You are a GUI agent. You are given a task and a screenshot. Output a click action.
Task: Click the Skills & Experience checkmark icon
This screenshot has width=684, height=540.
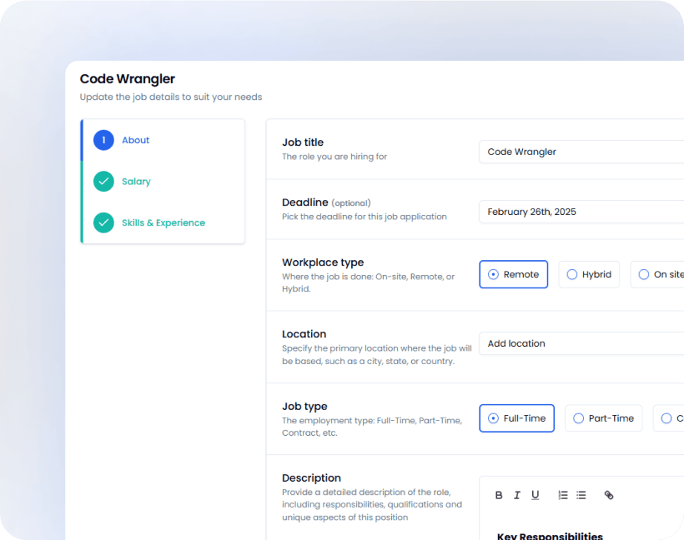103,222
